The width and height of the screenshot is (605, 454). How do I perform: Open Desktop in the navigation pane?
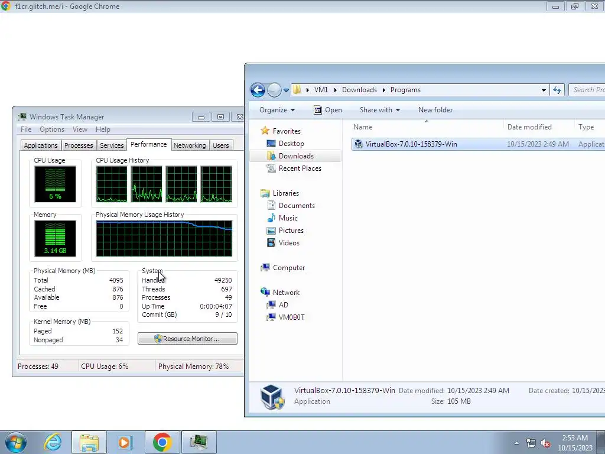pos(291,144)
